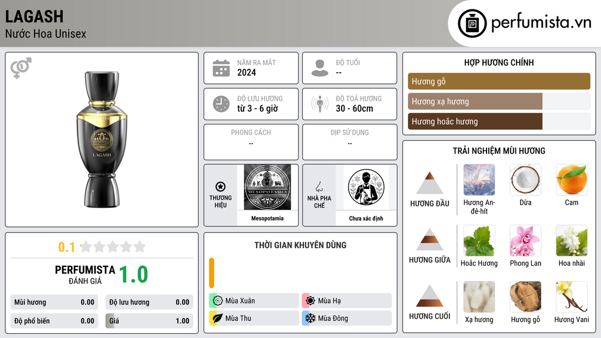Click the Hương đầu pyramid icon

430,183
